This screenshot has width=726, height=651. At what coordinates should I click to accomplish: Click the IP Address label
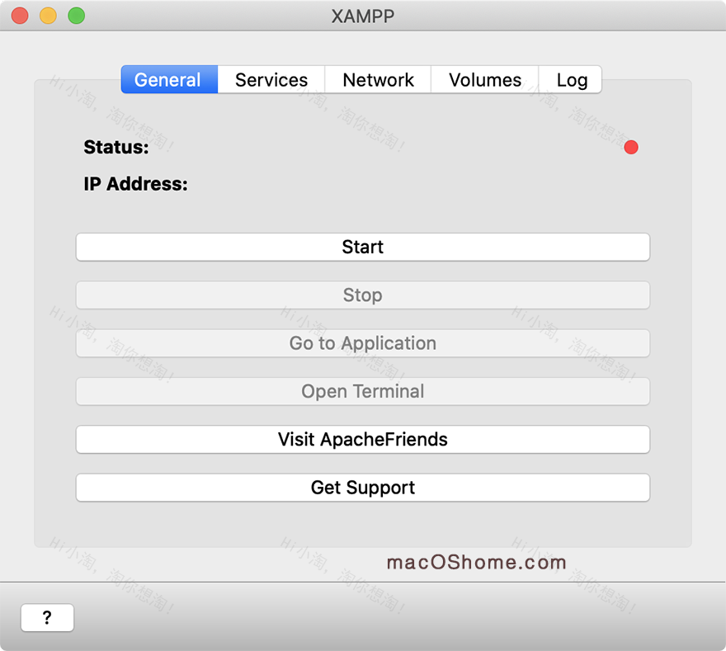137,183
